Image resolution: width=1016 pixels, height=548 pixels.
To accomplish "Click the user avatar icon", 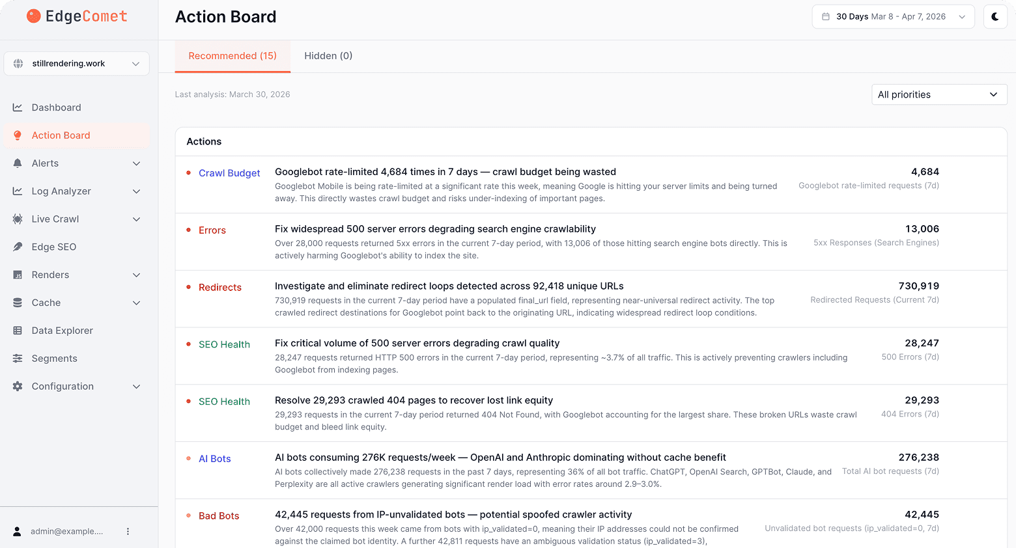I will pyautogui.click(x=18, y=532).
